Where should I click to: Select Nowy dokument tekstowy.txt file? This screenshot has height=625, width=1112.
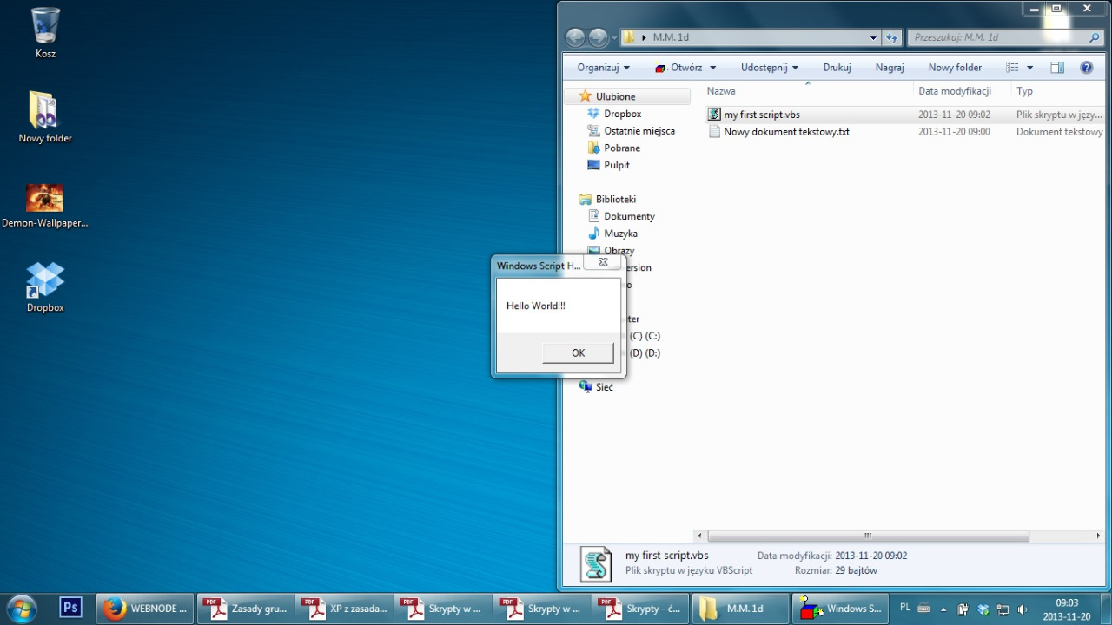tap(785, 132)
